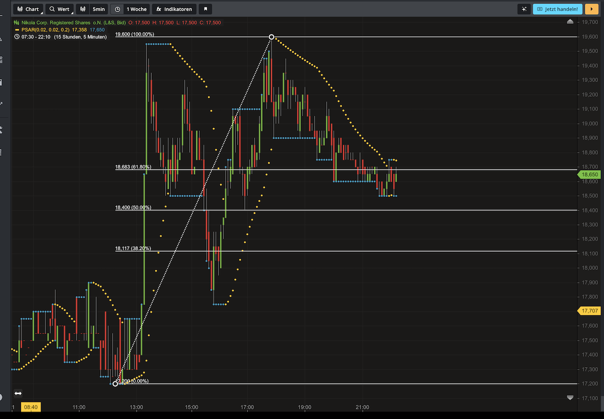Open the Wert search dropdown

click(59, 9)
